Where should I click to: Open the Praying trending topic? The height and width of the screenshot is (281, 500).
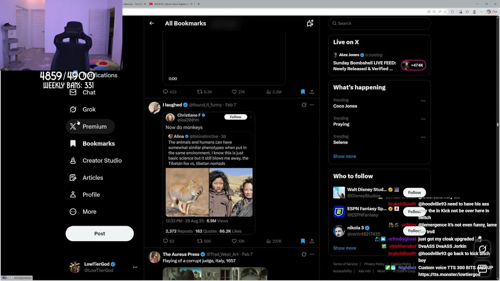tap(341, 124)
